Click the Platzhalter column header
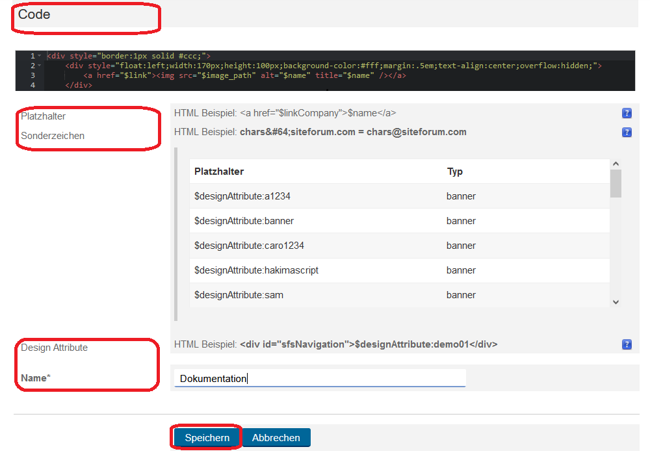The width and height of the screenshot is (650, 460). point(219,172)
